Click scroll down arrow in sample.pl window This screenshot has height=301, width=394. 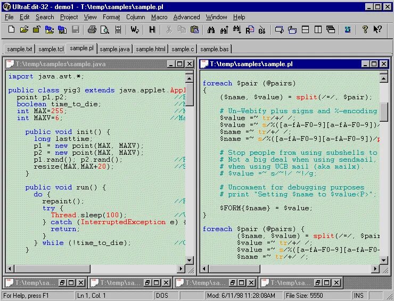point(384,260)
